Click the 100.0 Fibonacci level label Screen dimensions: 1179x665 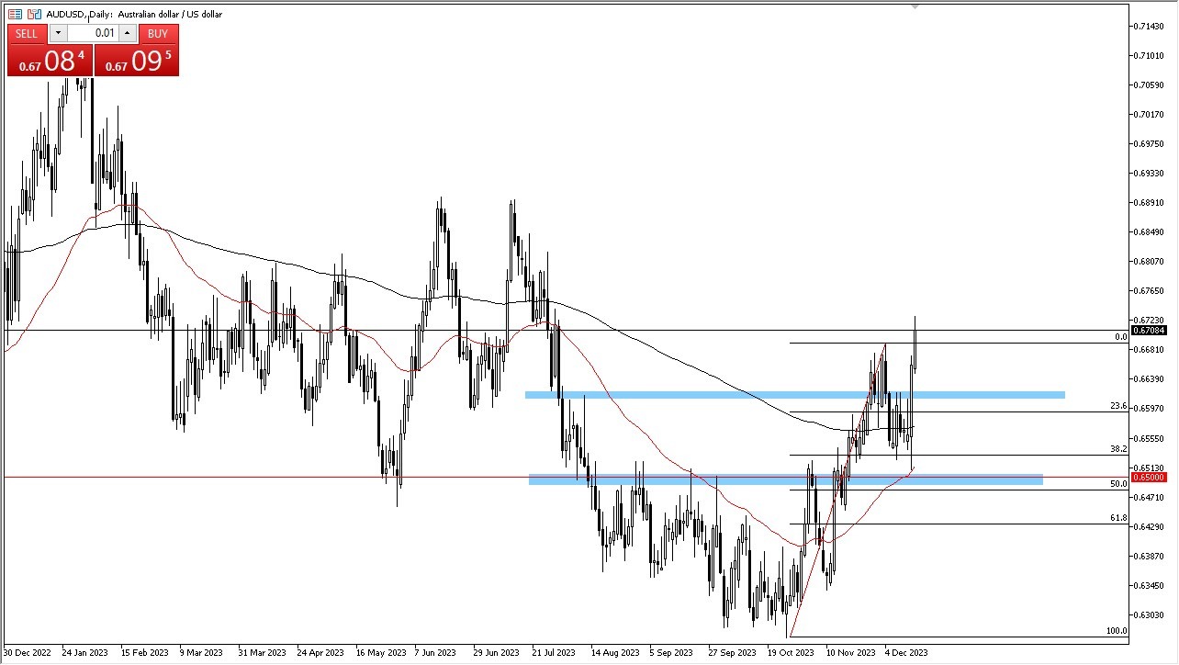[1116, 631]
